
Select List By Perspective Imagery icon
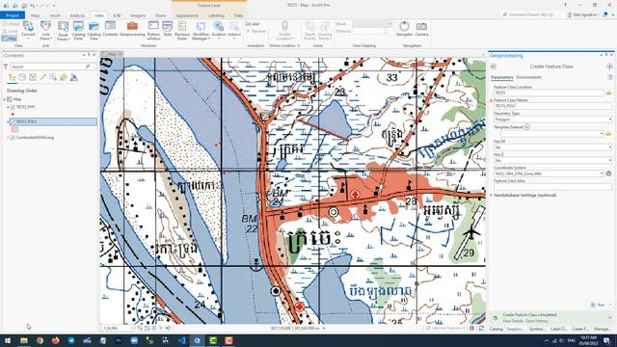click(73, 77)
